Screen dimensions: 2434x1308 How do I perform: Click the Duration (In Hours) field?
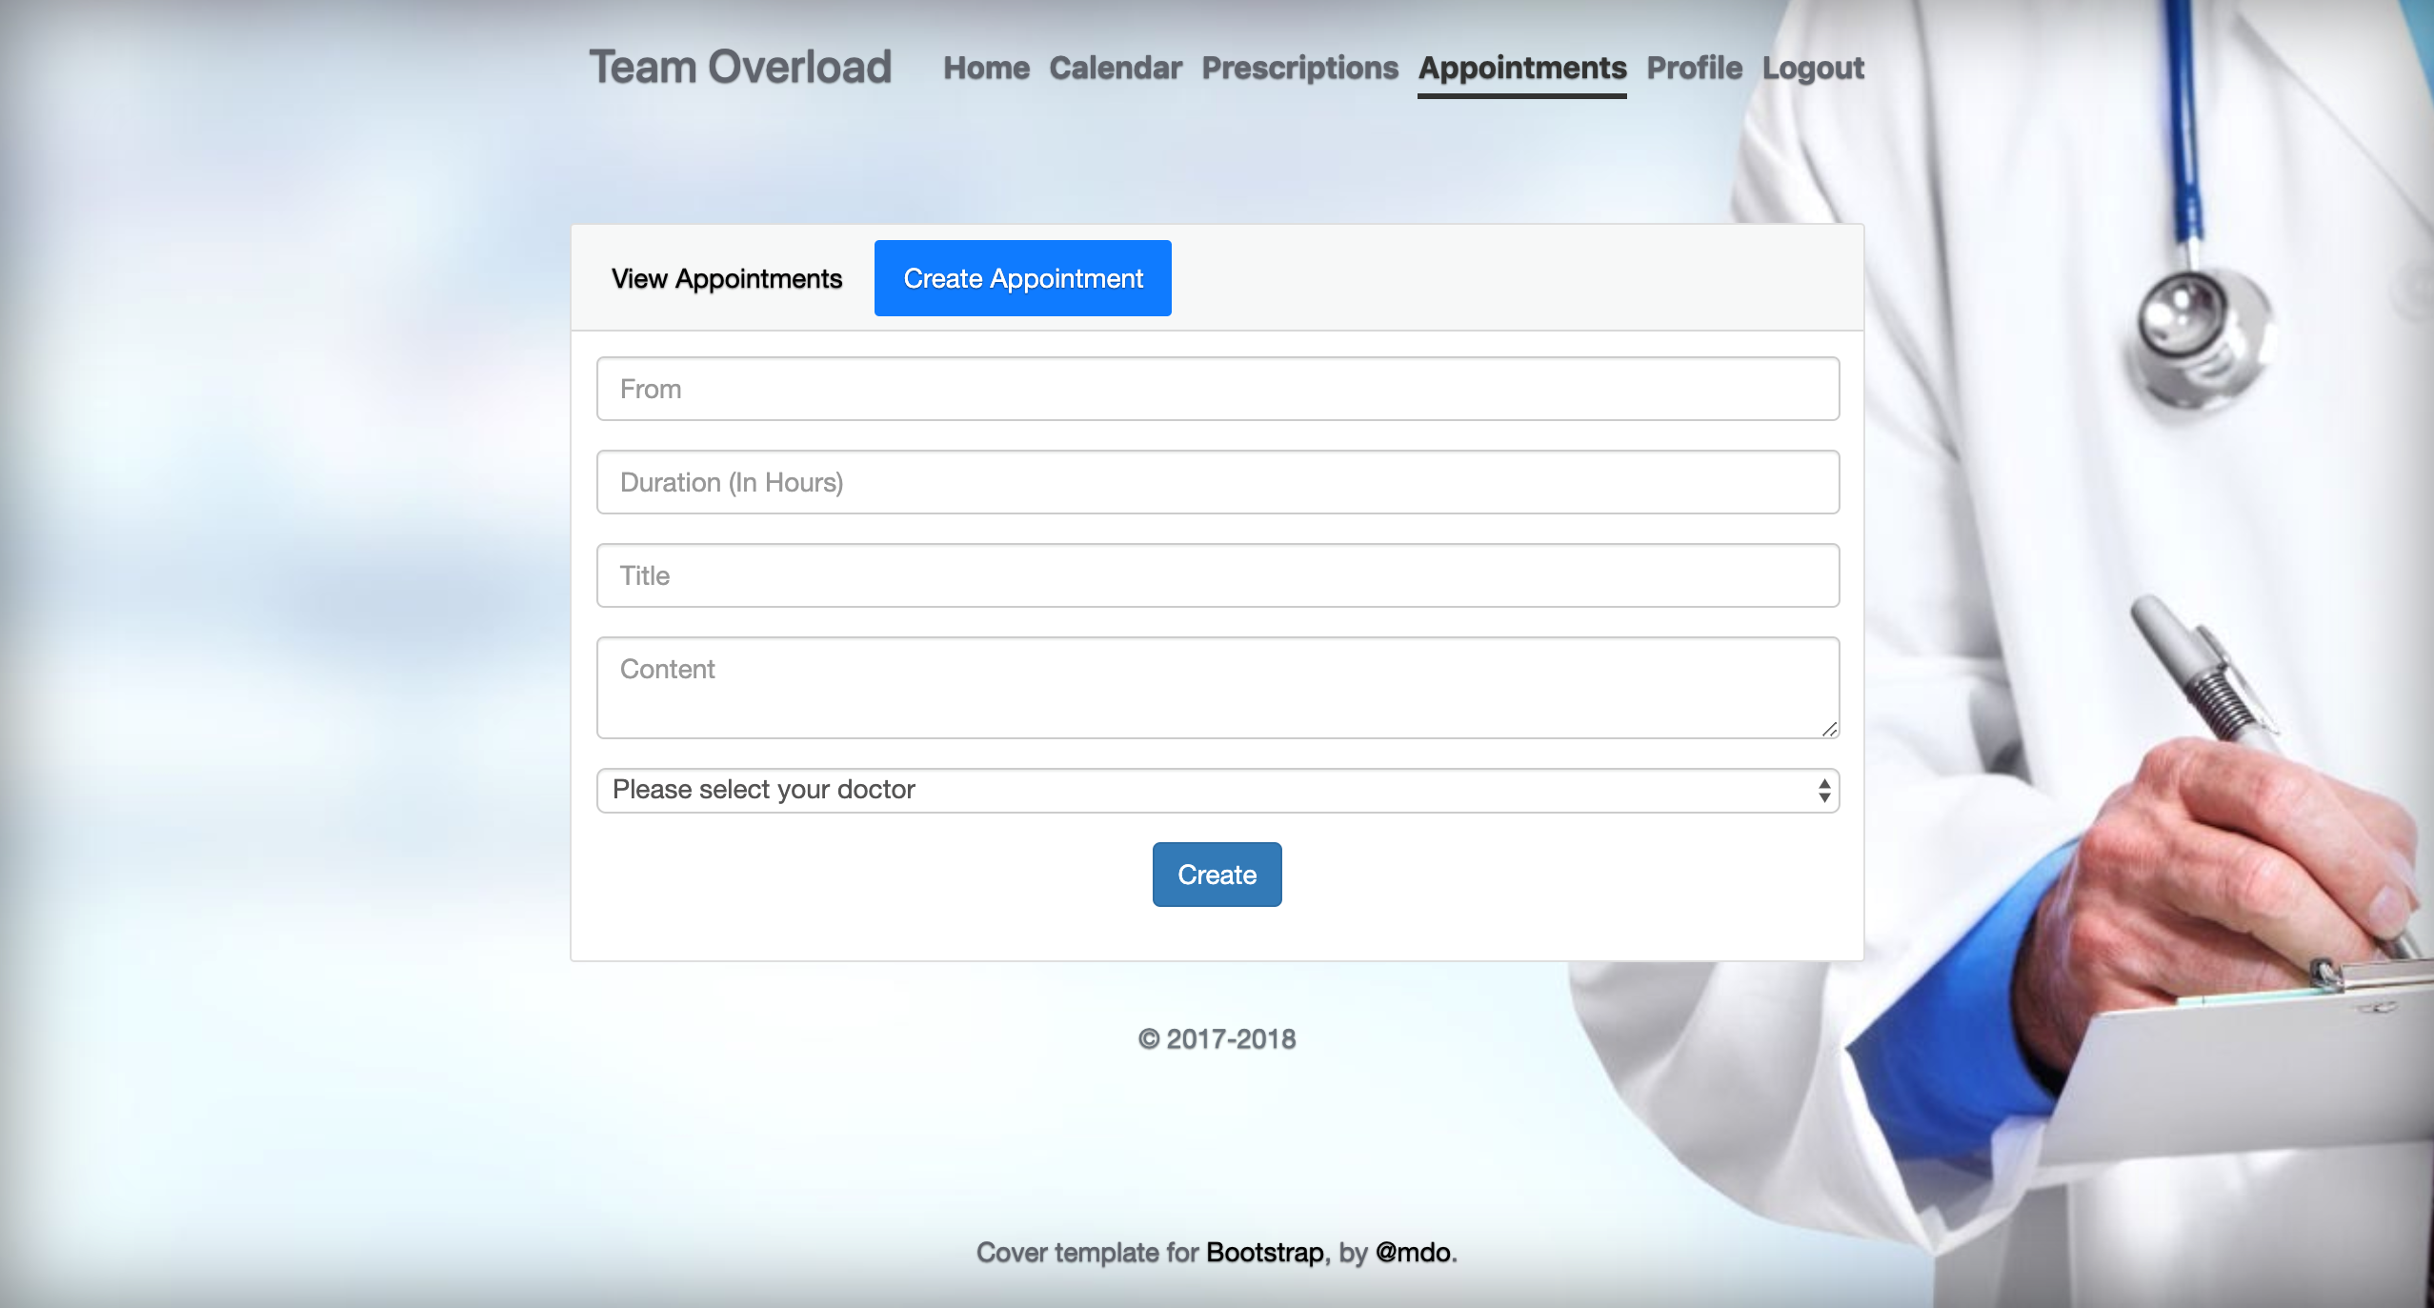1217,482
